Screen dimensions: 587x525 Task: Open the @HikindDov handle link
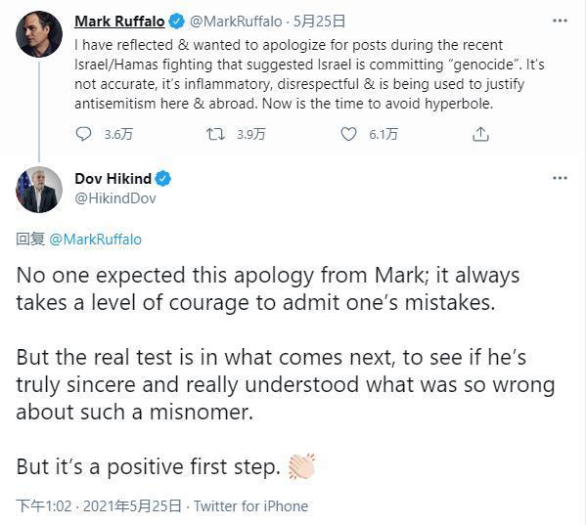(x=114, y=198)
